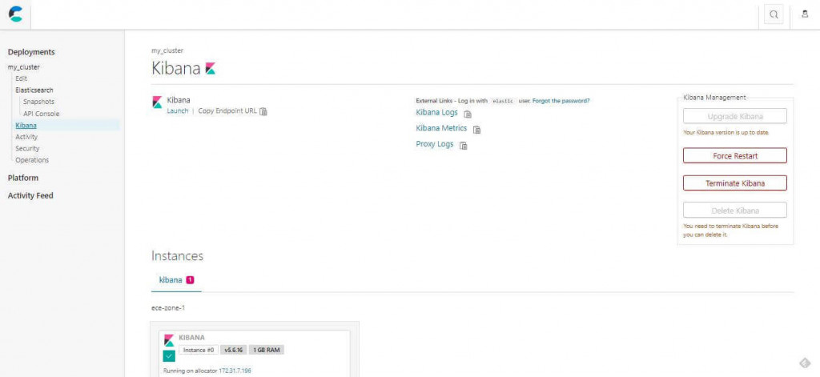
Task: Click Force Restart button
Action: [x=735, y=156]
